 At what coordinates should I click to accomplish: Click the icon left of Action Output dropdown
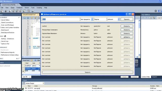coord(24,83)
